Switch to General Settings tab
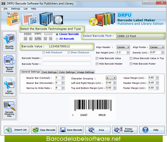The image size is (167, 142). click(x=31, y=72)
